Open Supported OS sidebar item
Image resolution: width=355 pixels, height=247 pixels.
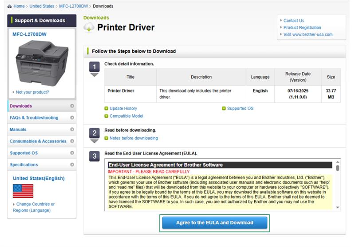pyautogui.click(x=42, y=153)
